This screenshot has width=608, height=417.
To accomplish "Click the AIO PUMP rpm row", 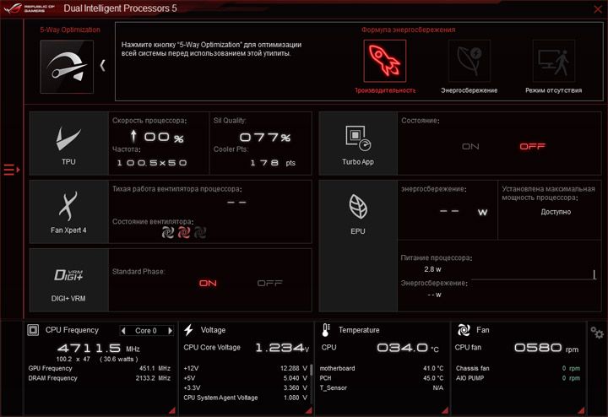I will coord(518,378).
